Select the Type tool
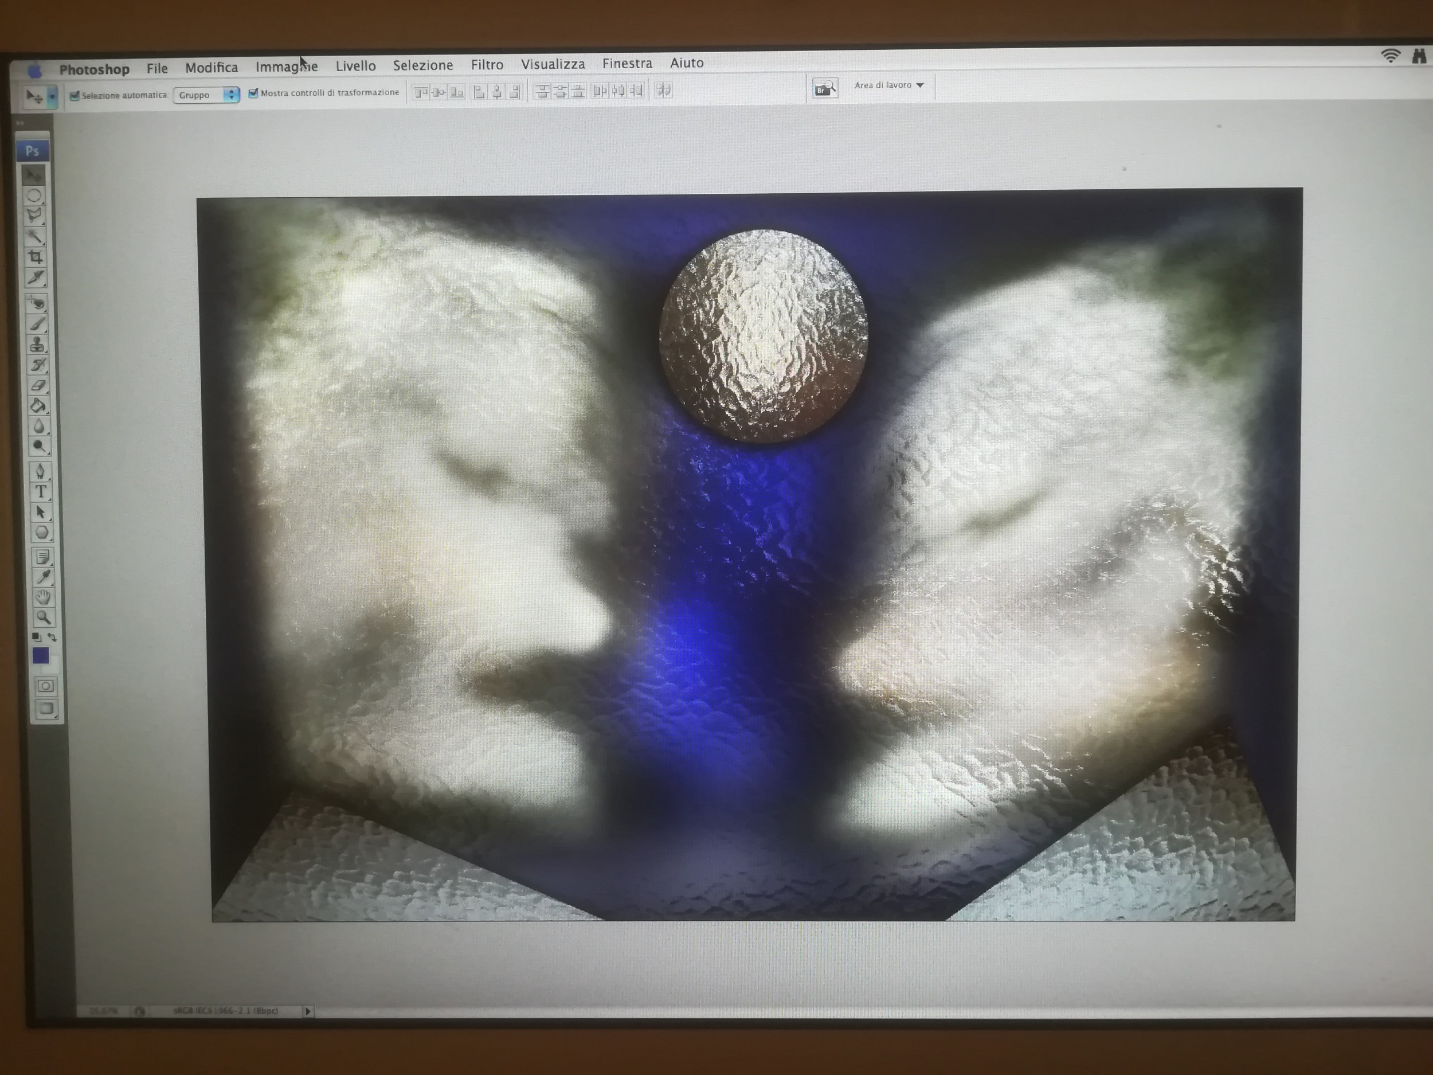The width and height of the screenshot is (1433, 1075). (41, 492)
